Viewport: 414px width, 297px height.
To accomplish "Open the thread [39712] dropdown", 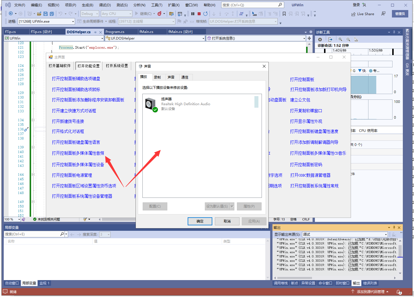I will (x=146, y=22).
